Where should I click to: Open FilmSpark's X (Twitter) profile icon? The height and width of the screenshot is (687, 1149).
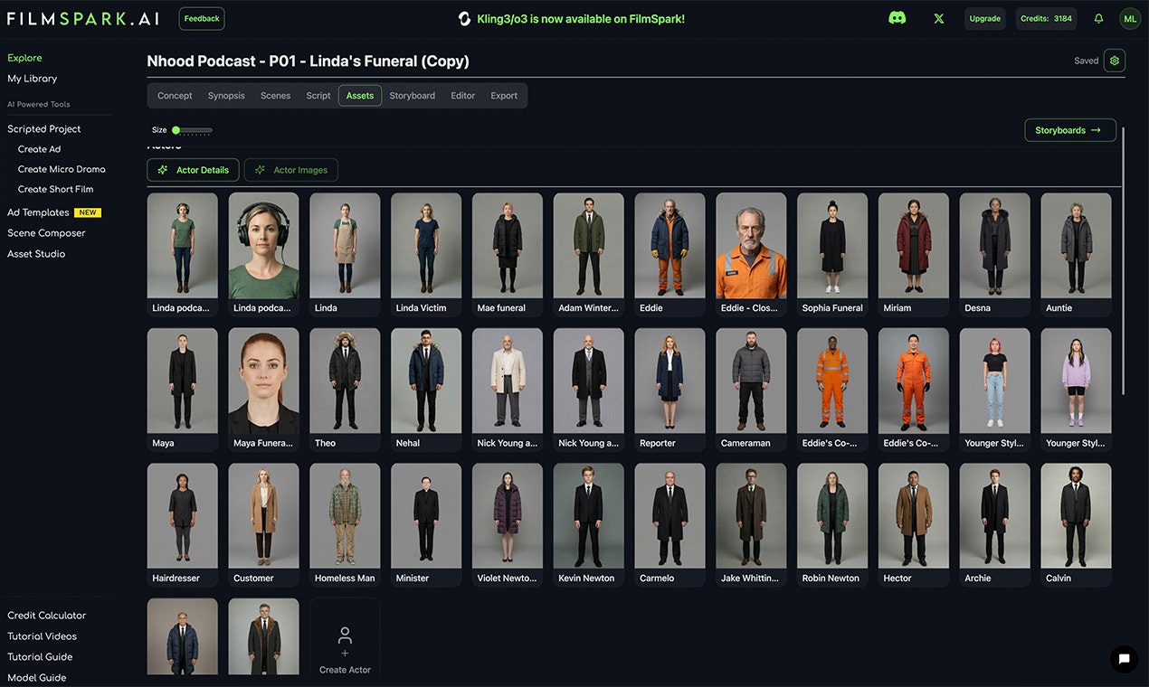(x=938, y=17)
